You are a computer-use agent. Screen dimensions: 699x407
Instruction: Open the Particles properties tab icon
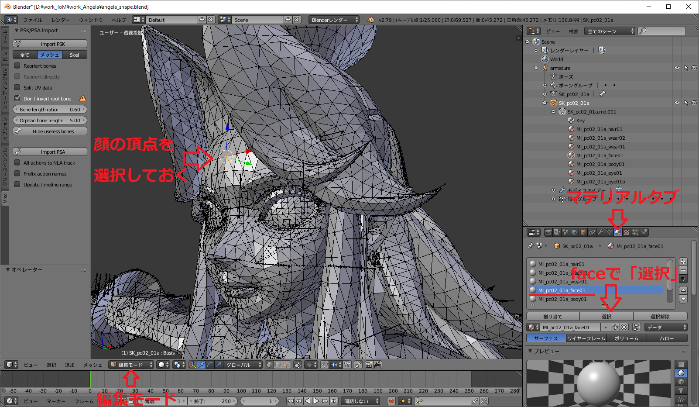(635, 232)
